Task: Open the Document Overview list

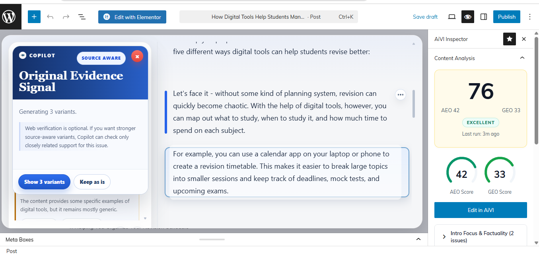Action: tap(82, 17)
